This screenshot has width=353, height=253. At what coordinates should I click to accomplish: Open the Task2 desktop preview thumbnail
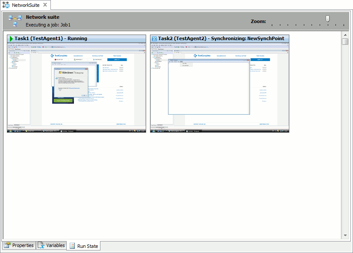point(219,87)
